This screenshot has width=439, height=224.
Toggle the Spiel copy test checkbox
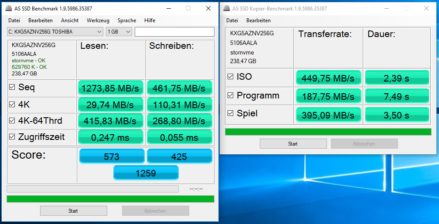click(230, 113)
